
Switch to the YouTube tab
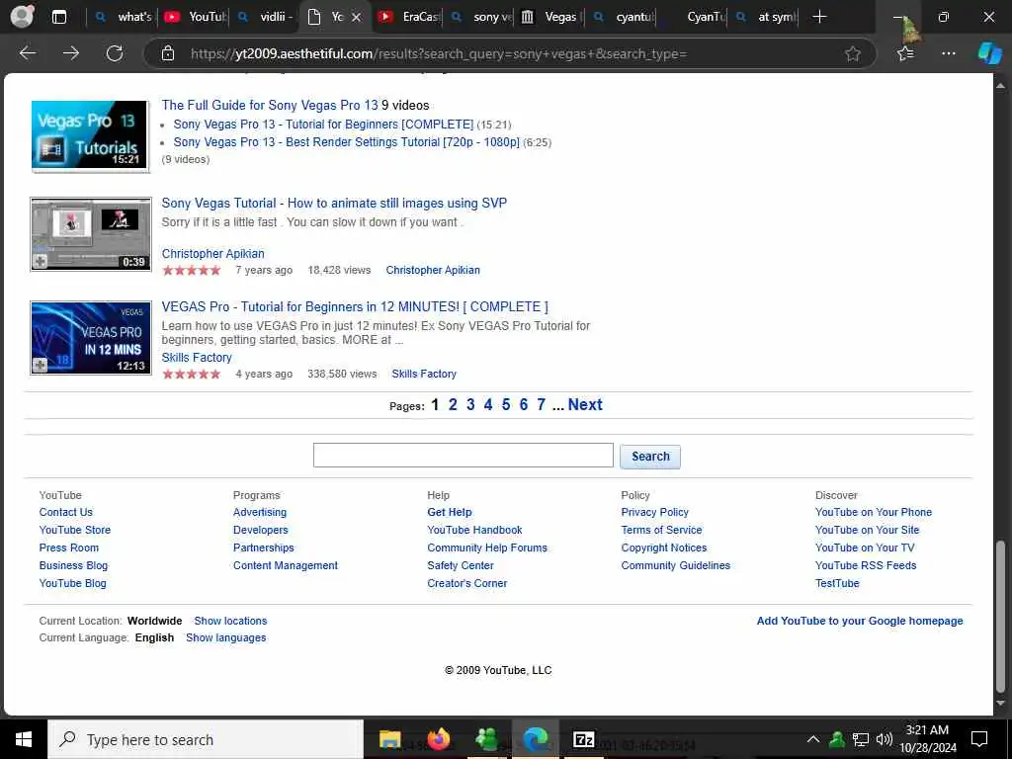tap(196, 17)
